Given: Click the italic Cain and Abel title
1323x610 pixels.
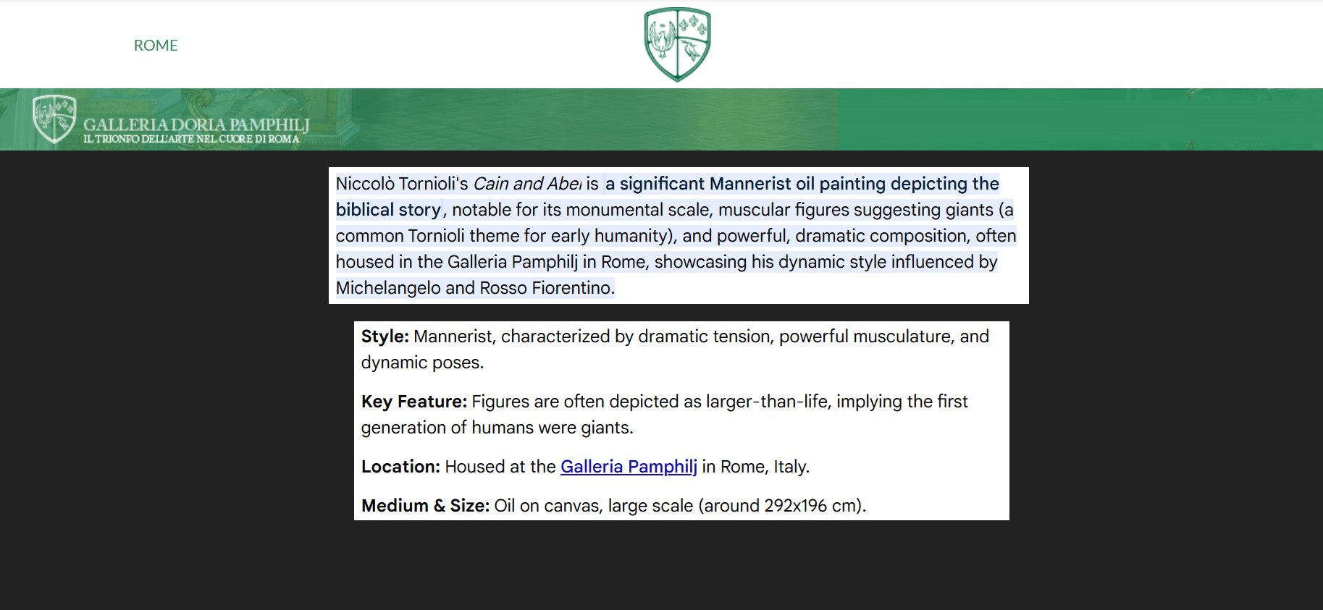Looking at the screenshot, I should click(x=527, y=184).
